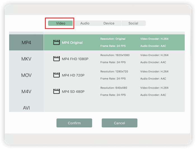Choose the MP4 FHD 1080P preset label
The width and height of the screenshot is (196, 149).
tap(75, 59)
